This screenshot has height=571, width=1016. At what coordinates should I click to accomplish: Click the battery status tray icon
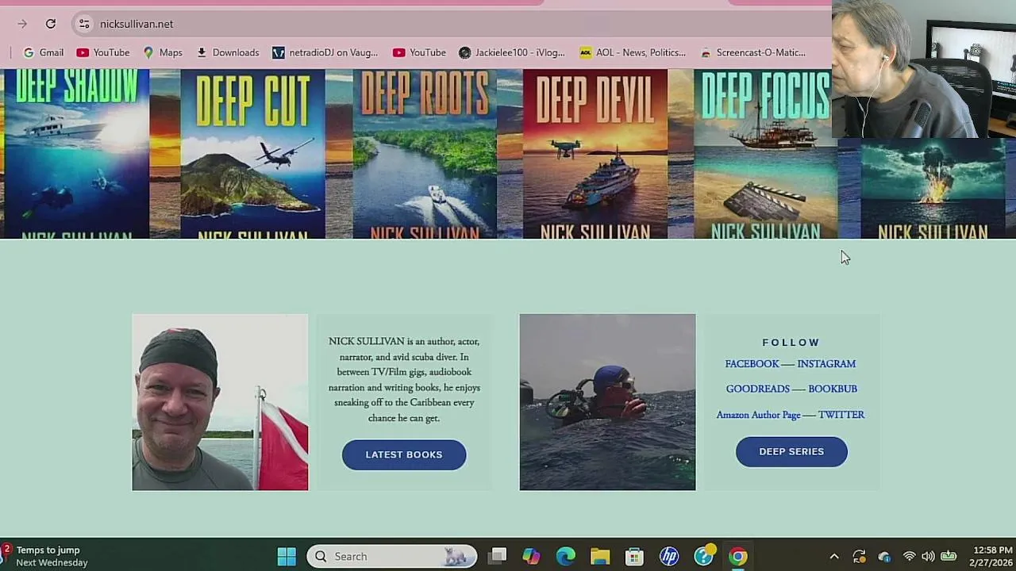click(949, 557)
